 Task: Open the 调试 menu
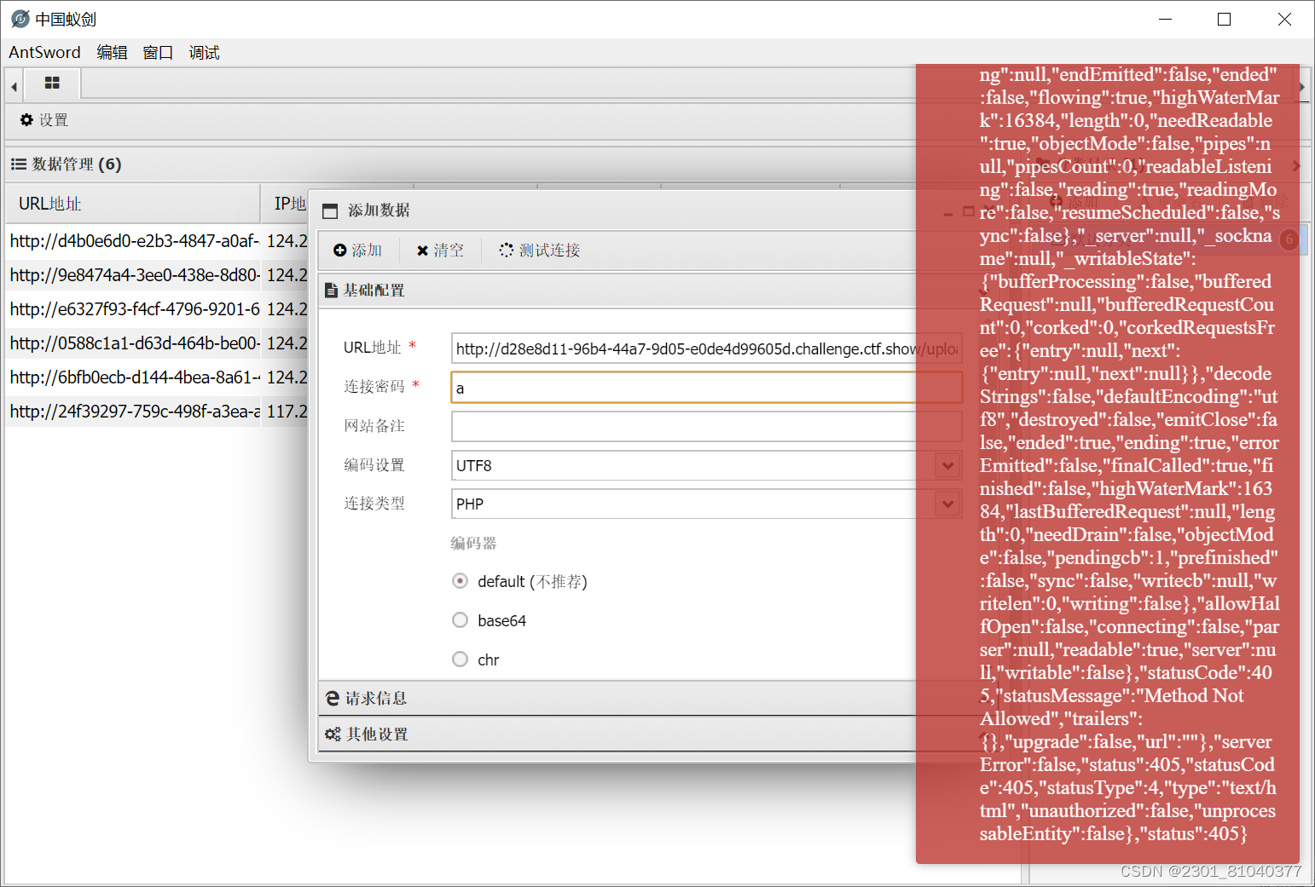(204, 52)
